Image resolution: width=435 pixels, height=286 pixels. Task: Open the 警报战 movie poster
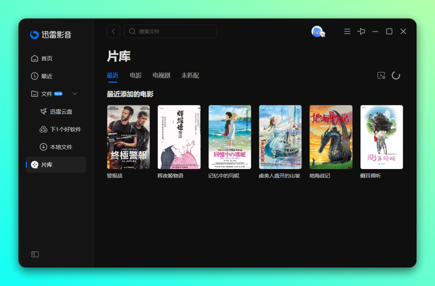(128, 137)
